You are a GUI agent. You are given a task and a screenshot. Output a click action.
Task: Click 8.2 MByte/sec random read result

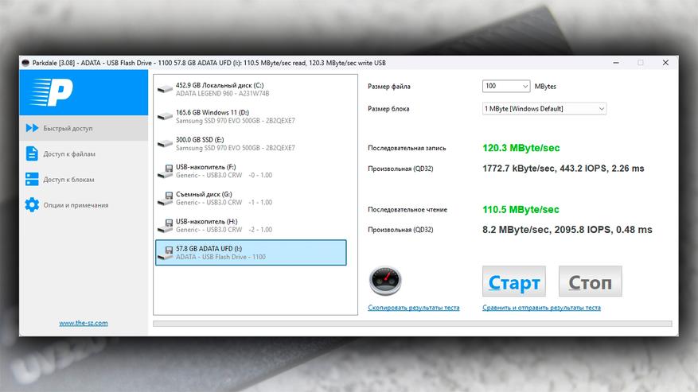tap(567, 230)
